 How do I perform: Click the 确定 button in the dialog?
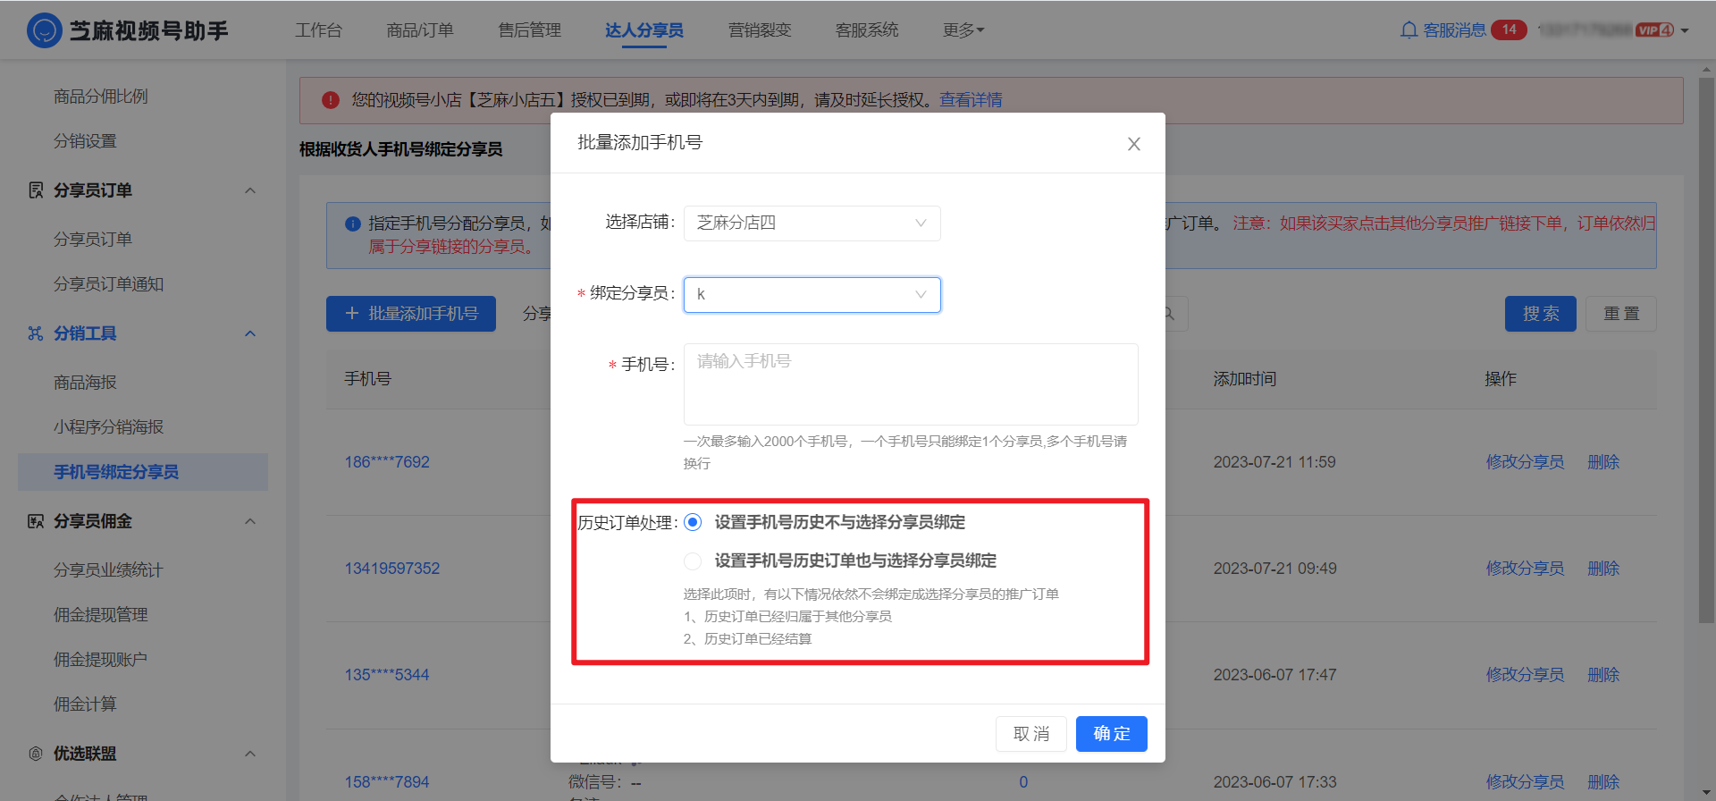pyautogui.click(x=1111, y=734)
